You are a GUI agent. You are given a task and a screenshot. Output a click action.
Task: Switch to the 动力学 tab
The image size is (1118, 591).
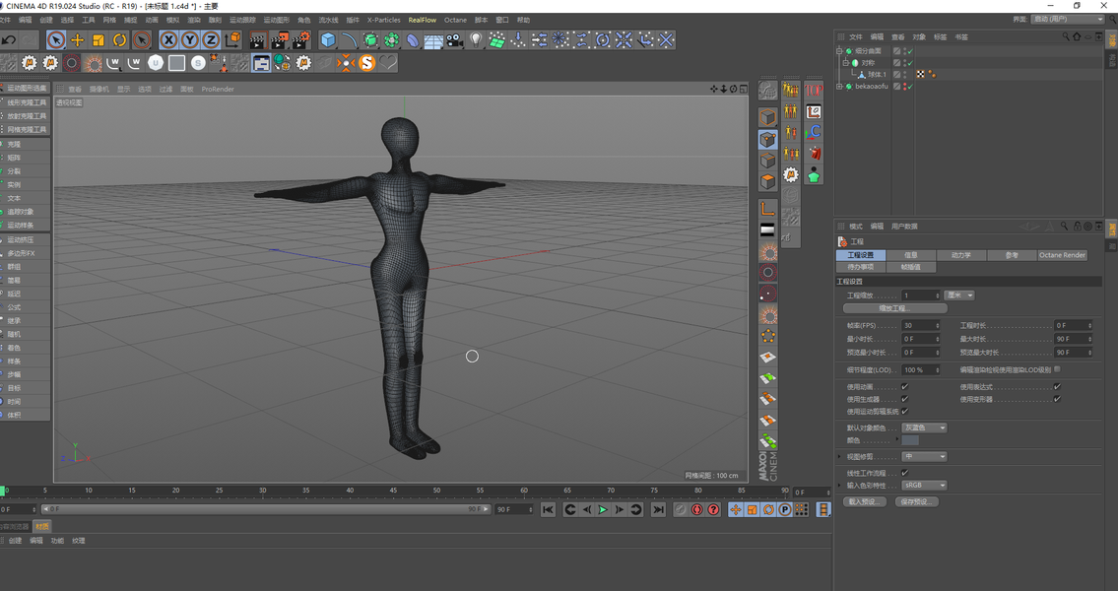point(960,255)
